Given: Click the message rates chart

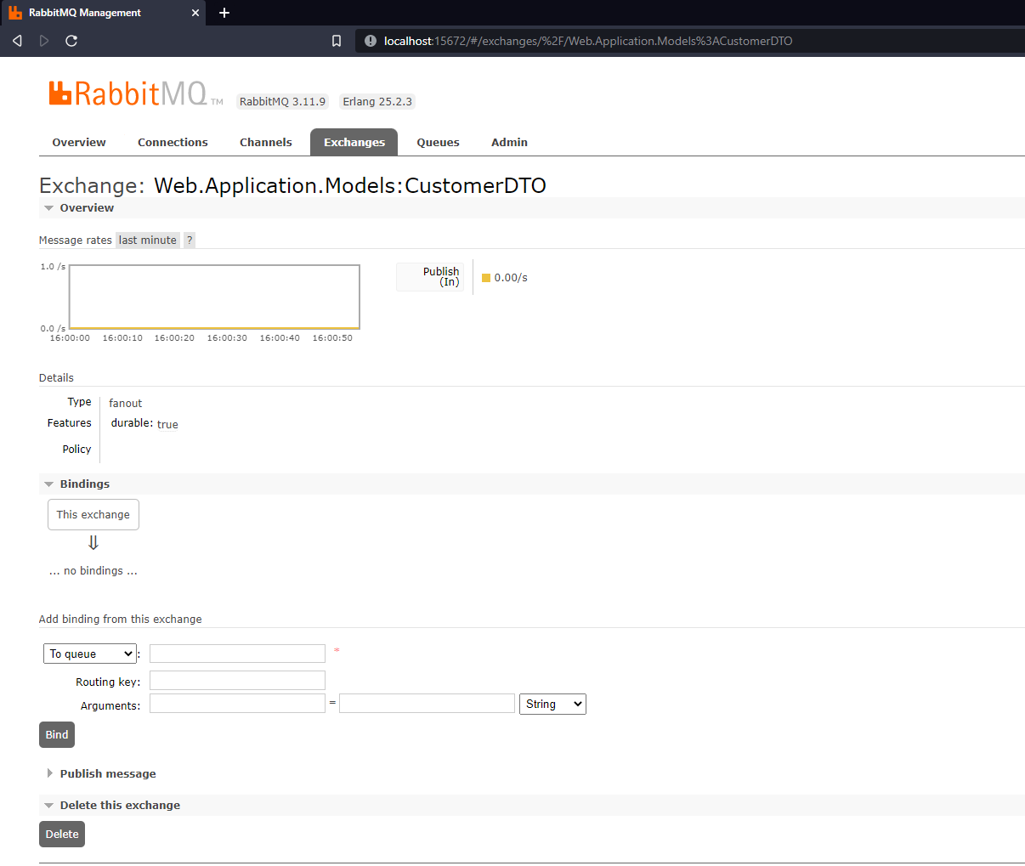Looking at the screenshot, I should coord(214,297).
